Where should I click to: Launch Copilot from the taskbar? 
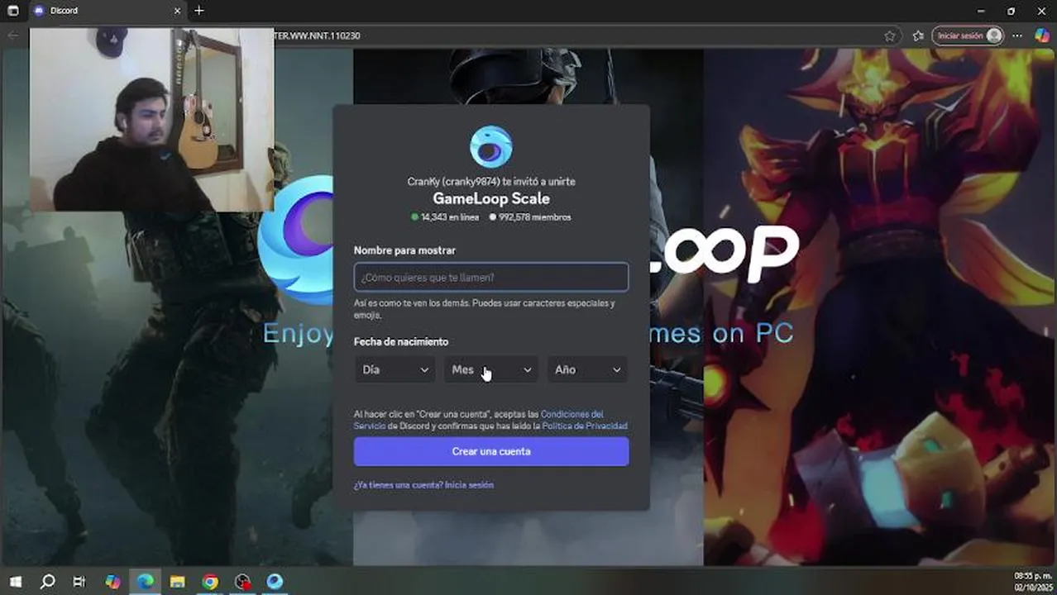coord(112,582)
